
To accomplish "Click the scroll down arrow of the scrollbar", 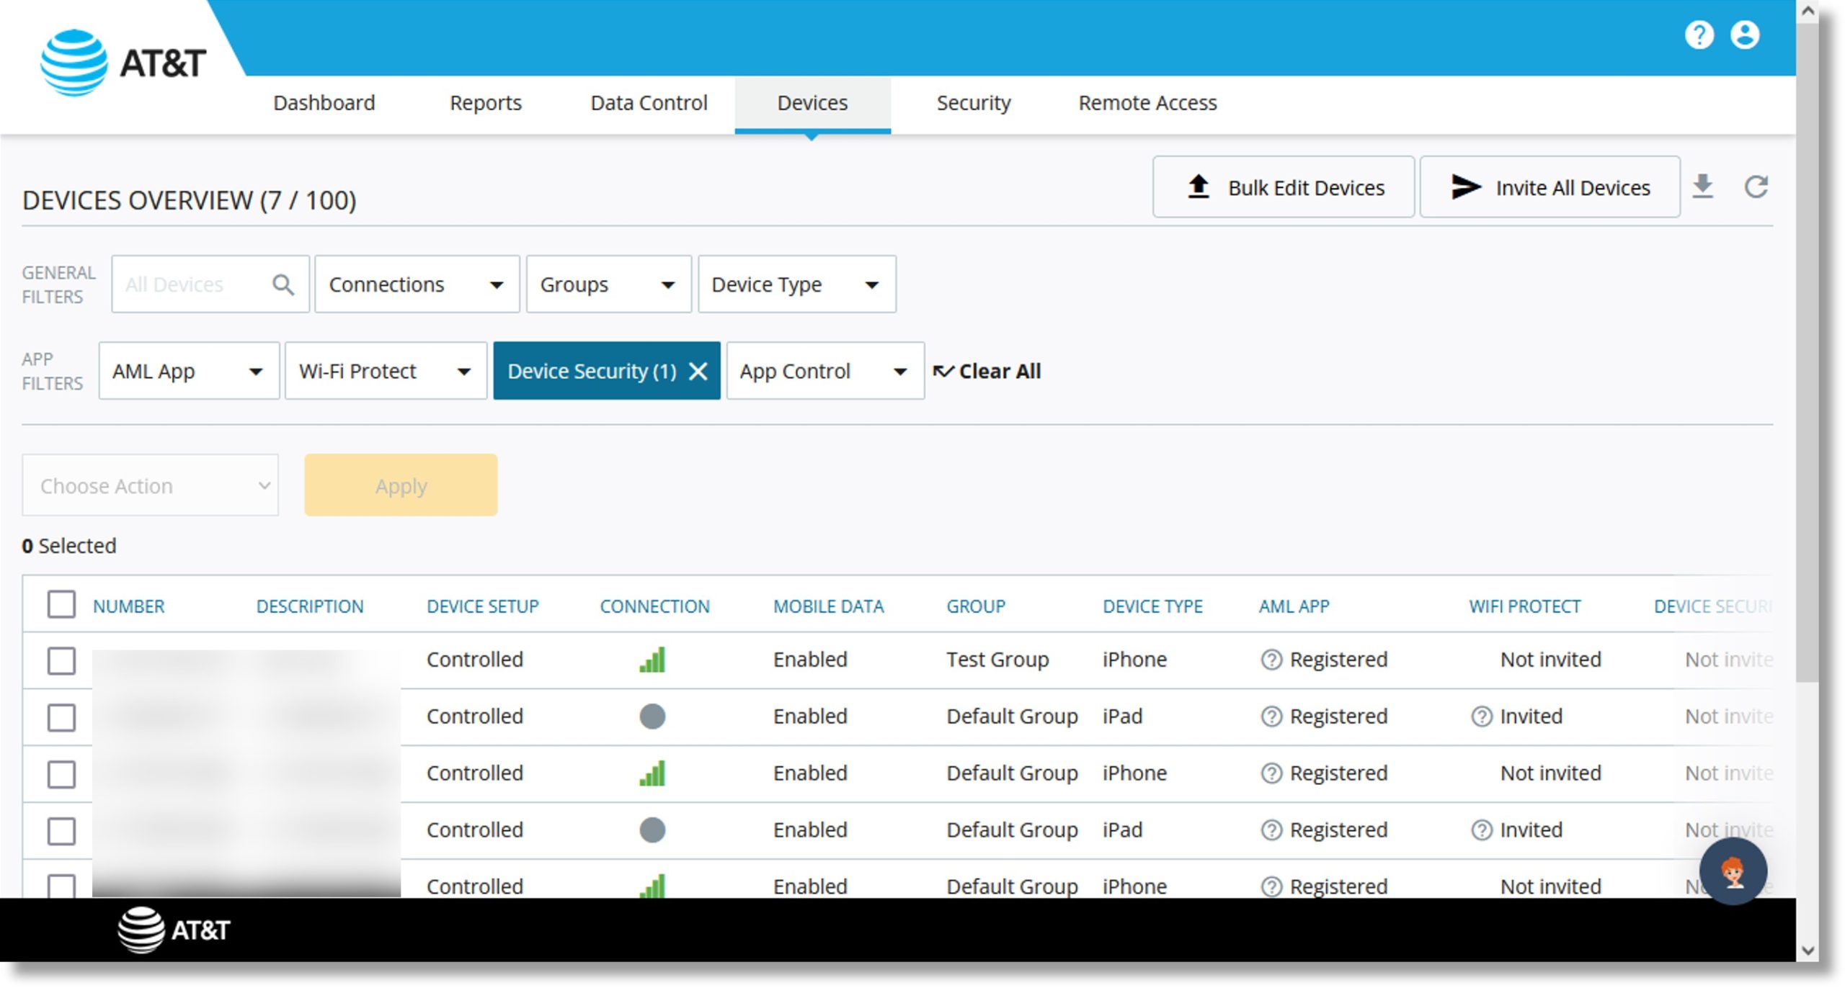I will (x=1807, y=951).
